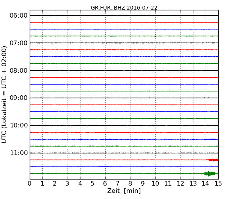Select the 08:00 time label

tap(19, 70)
